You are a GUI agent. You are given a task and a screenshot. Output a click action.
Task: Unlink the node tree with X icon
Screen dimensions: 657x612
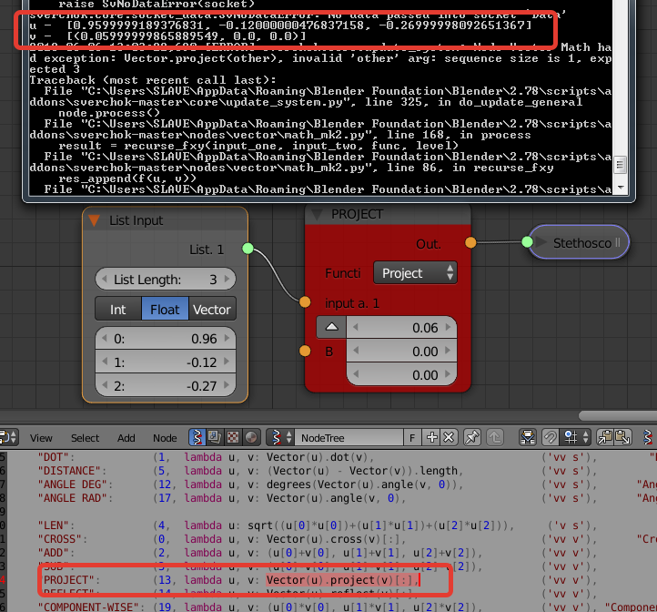(x=449, y=437)
